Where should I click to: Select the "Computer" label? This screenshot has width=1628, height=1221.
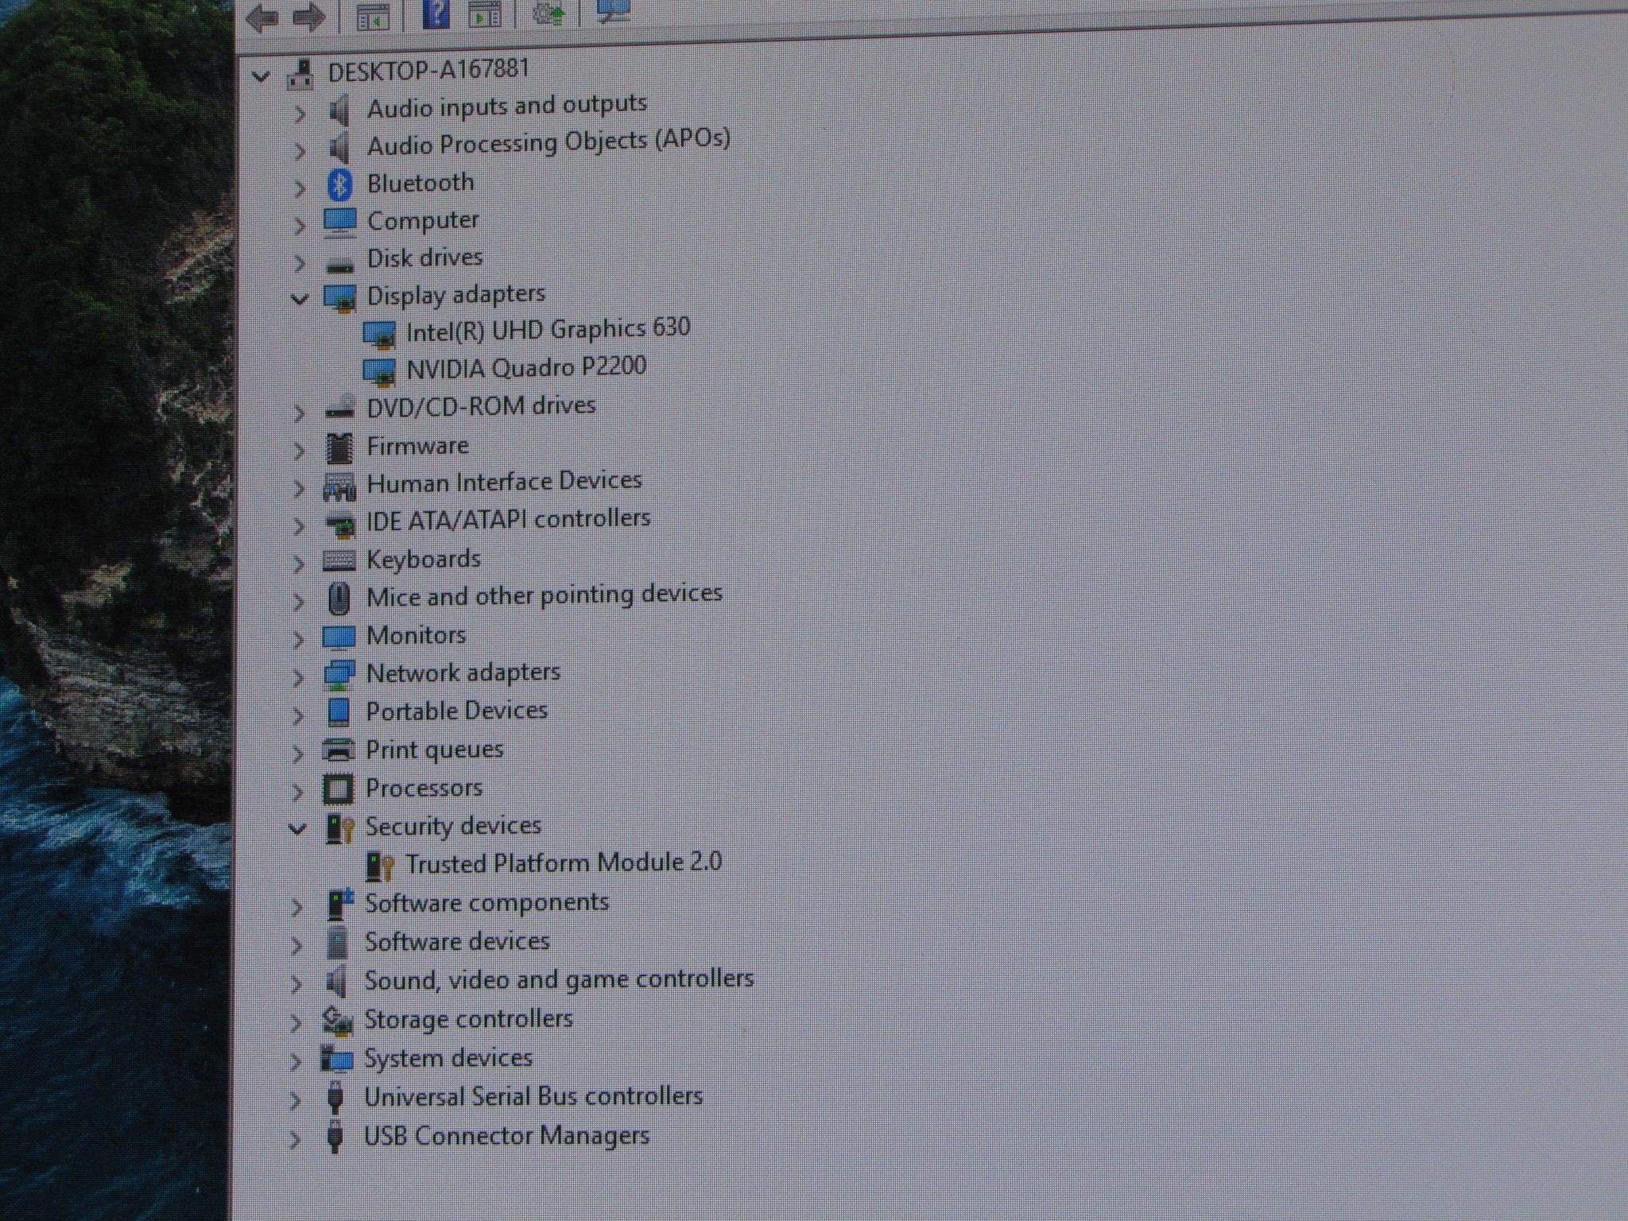click(x=423, y=220)
